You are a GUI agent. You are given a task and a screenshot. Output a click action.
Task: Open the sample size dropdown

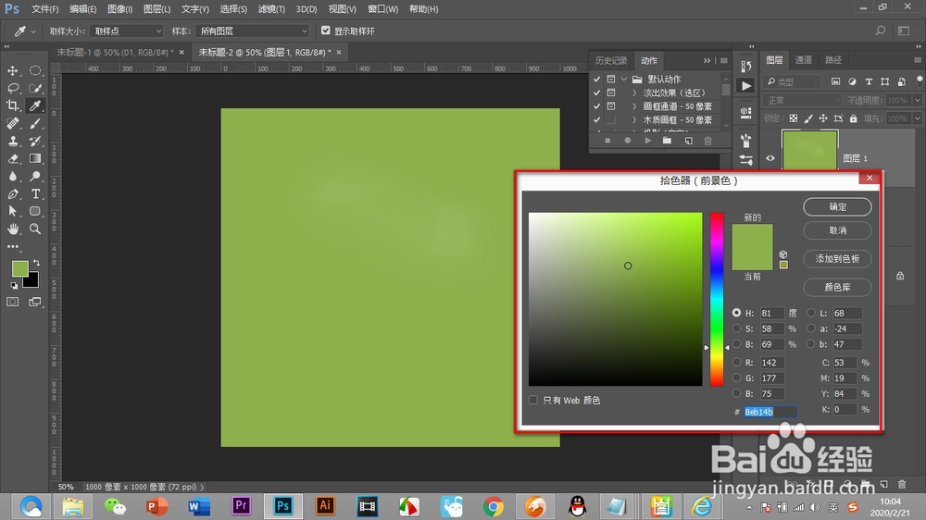point(126,31)
